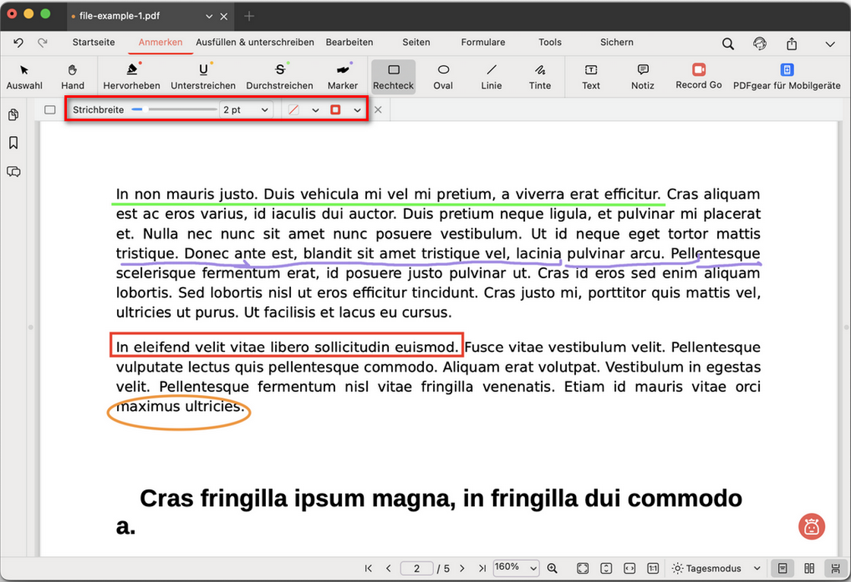Activate the Oval drawing tool

click(442, 75)
